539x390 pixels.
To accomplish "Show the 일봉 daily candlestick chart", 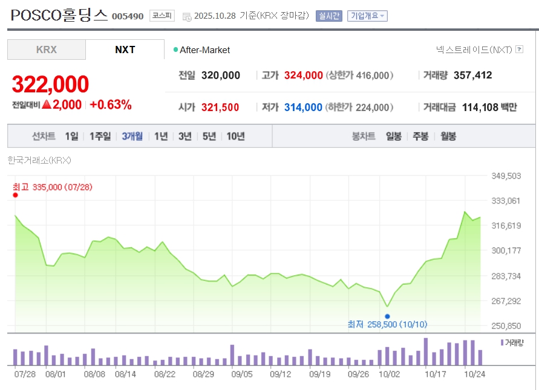I will (x=393, y=136).
